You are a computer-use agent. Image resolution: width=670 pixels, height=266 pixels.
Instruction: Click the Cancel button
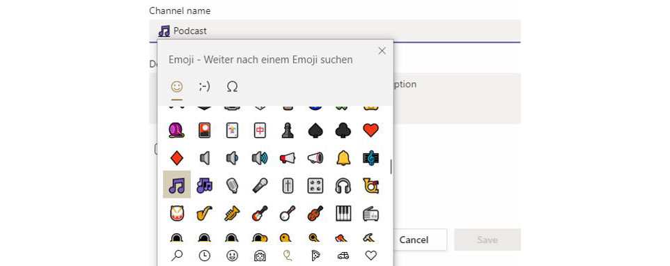[x=414, y=240]
